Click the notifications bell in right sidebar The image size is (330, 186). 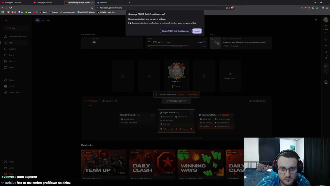(x=326, y=52)
